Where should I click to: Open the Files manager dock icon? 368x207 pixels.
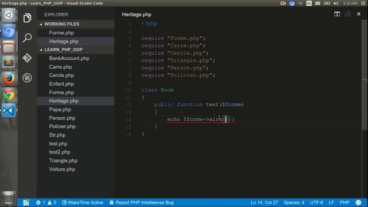(x=9, y=47)
